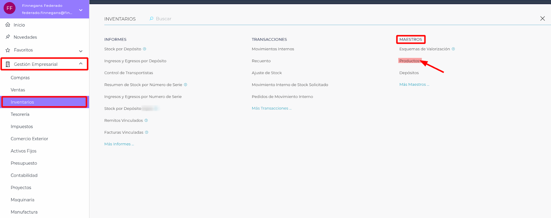Viewport: 551px width, 218px height.
Task: Close the Inventarios menu panel
Action: (x=542, y=19)
